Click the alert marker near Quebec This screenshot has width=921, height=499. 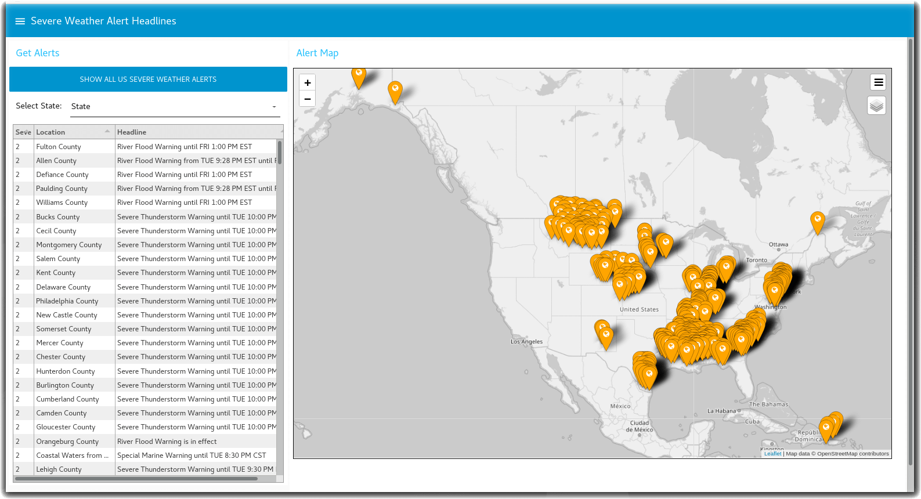point(817,223)
